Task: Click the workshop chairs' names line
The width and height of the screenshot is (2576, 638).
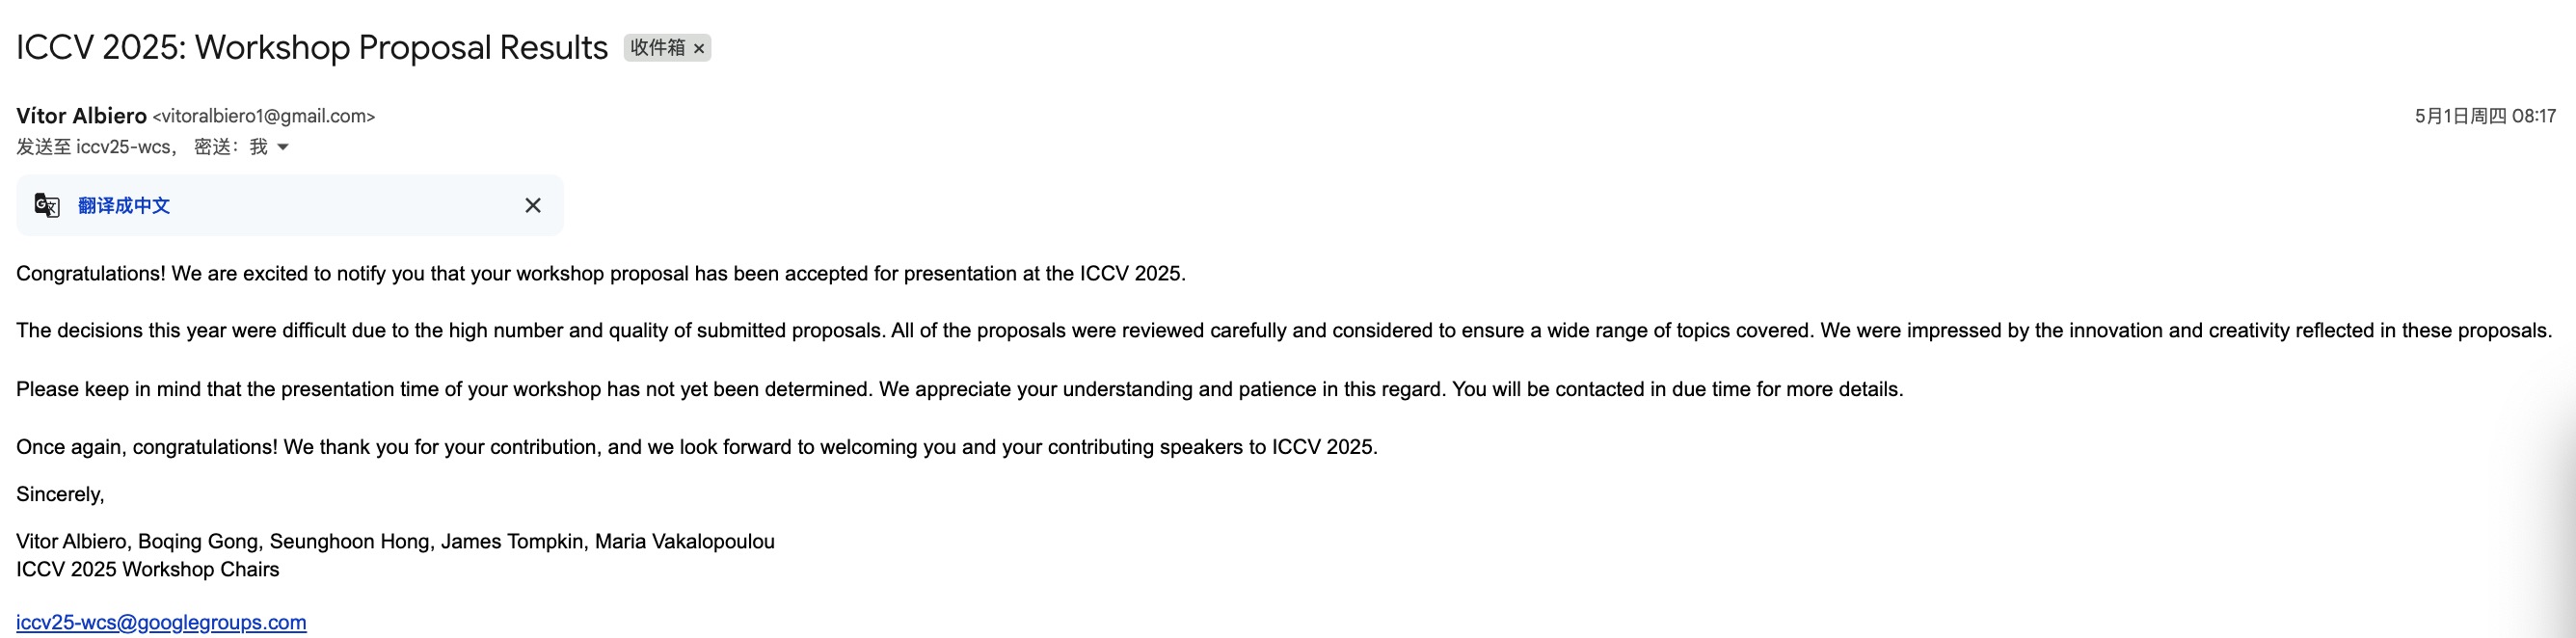Action: 395,541
